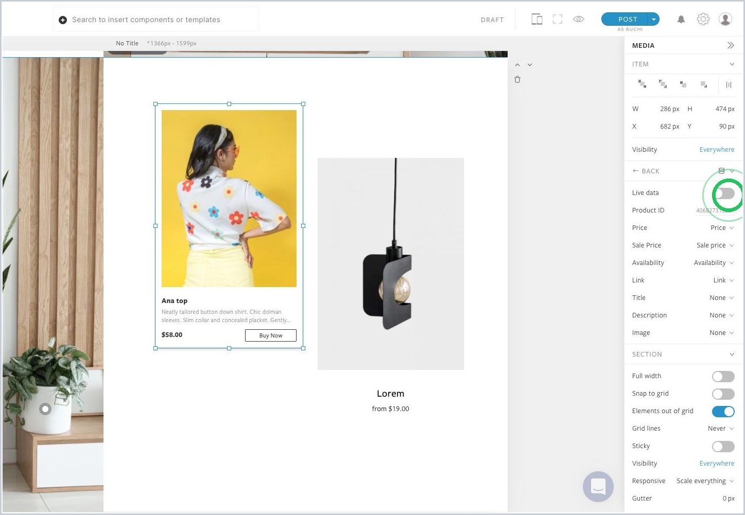
Task: Enable Snap to grid switch
Action: (x=723, y=394)
